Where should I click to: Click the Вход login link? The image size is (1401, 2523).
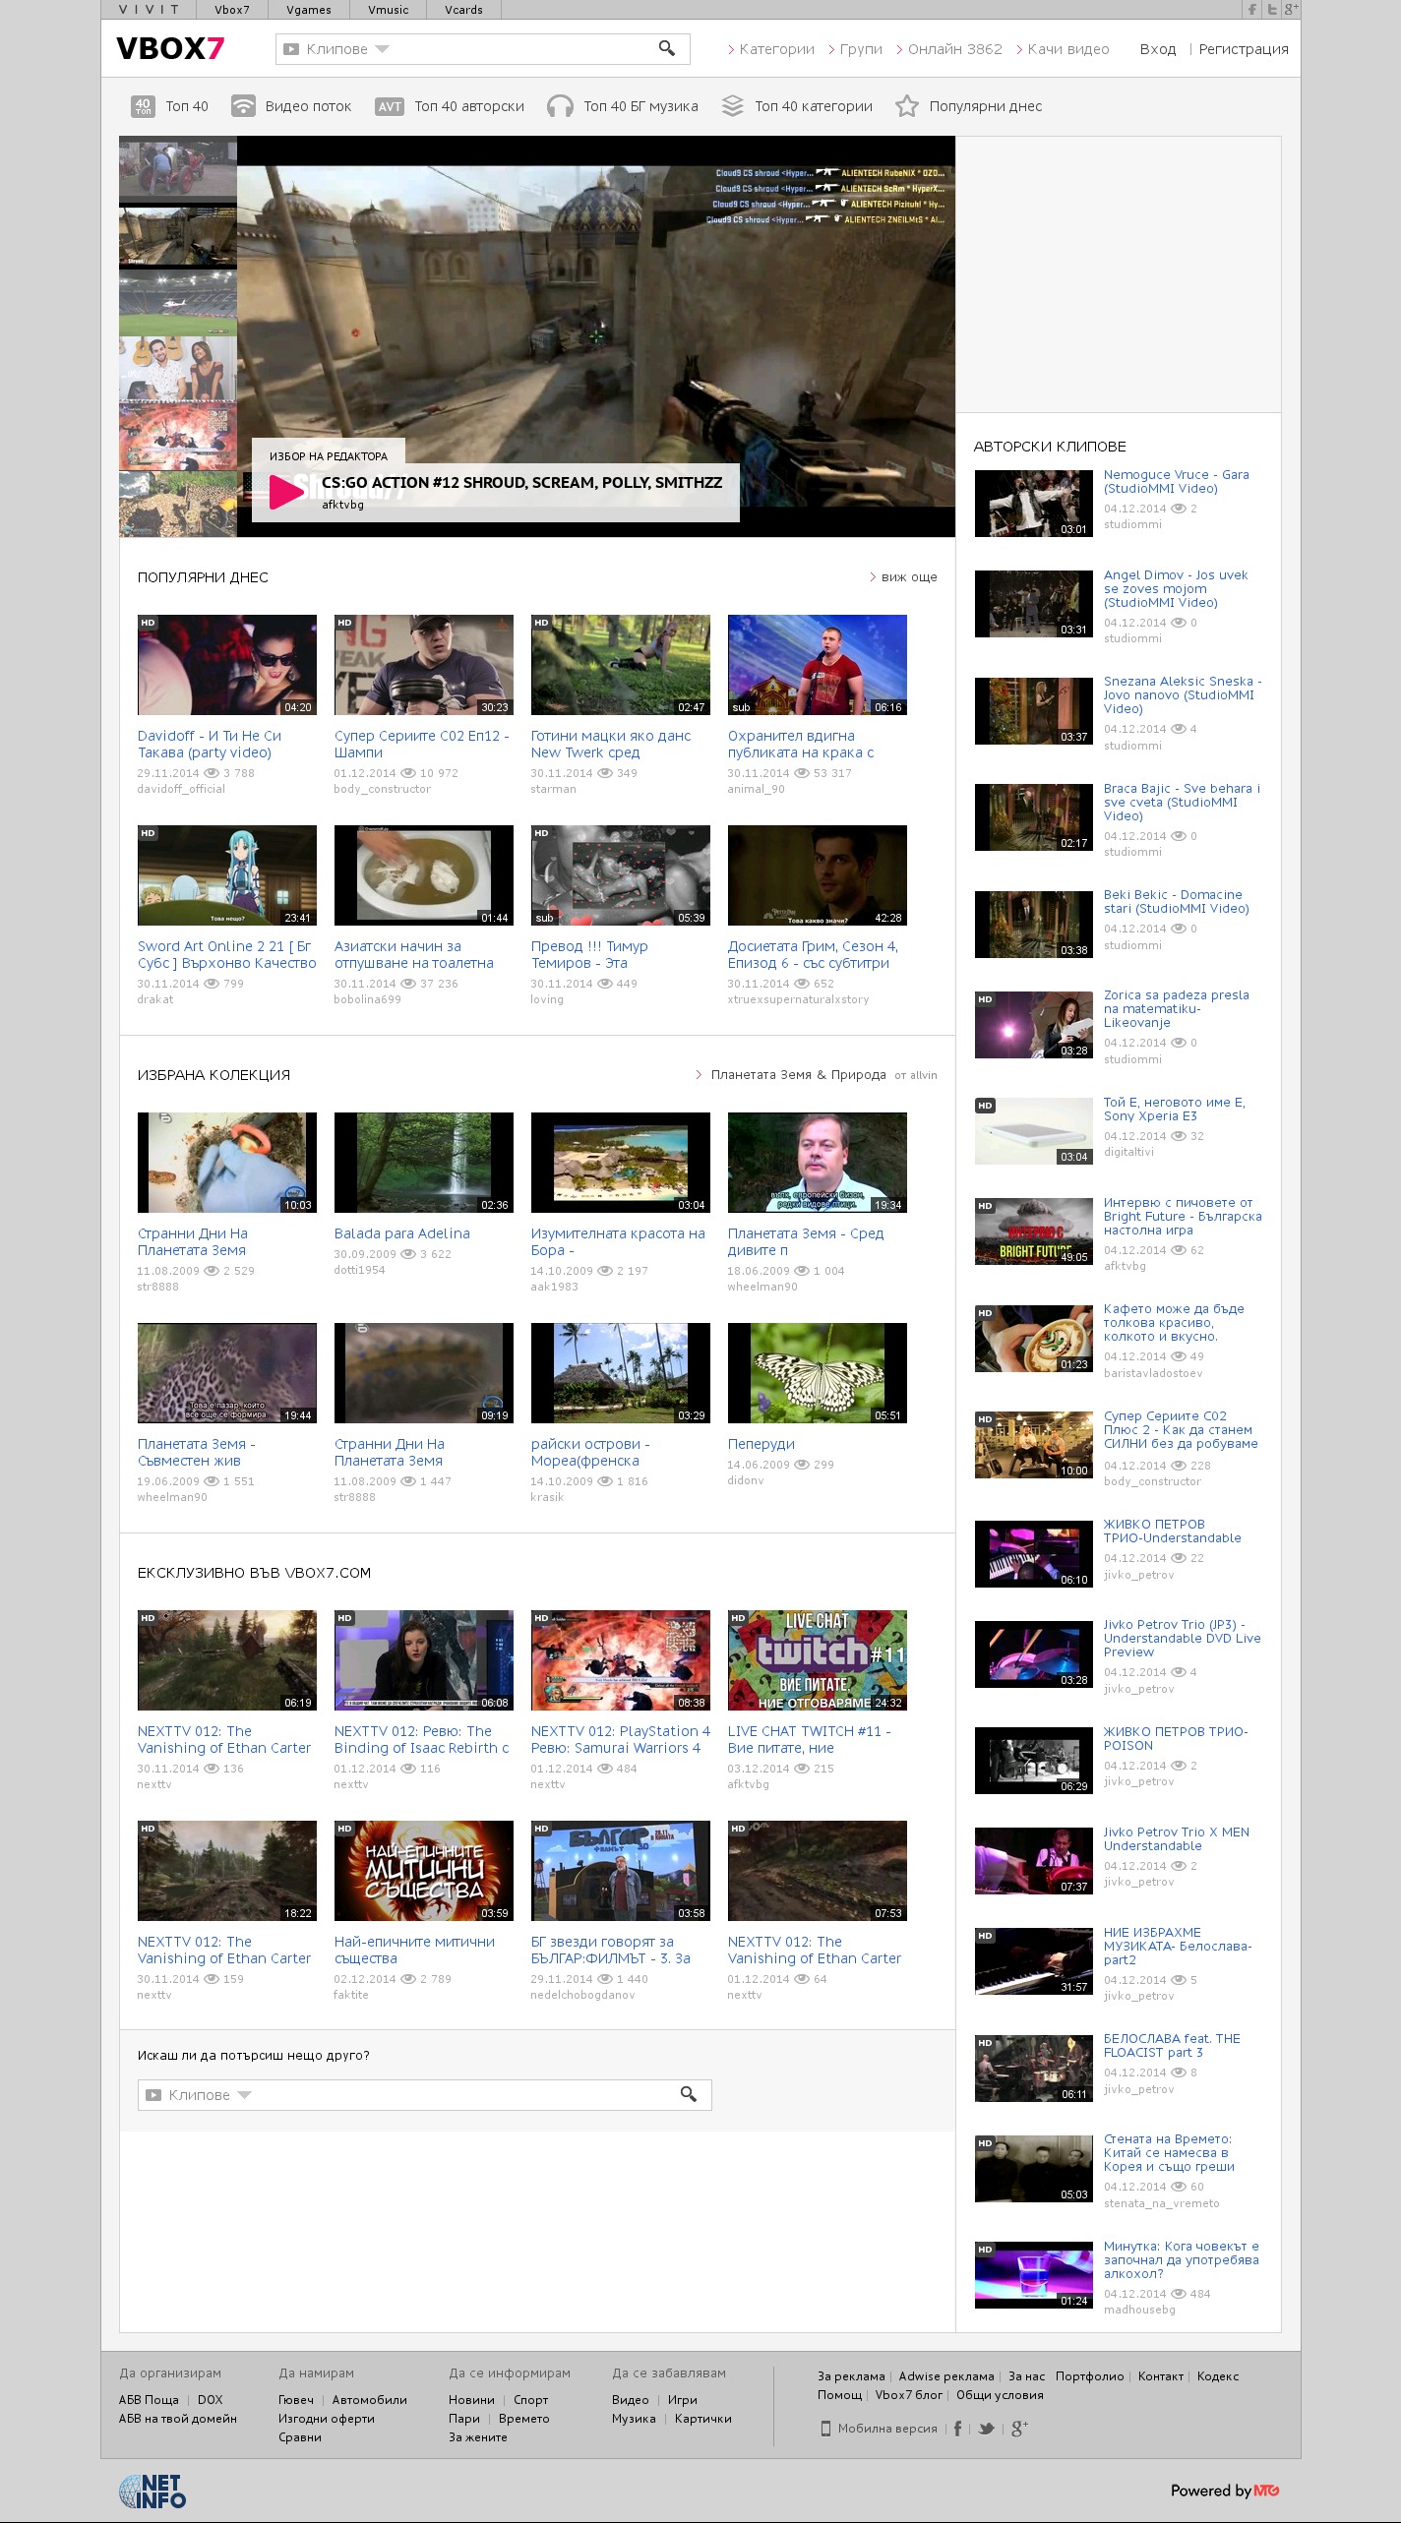(1157, 49)
